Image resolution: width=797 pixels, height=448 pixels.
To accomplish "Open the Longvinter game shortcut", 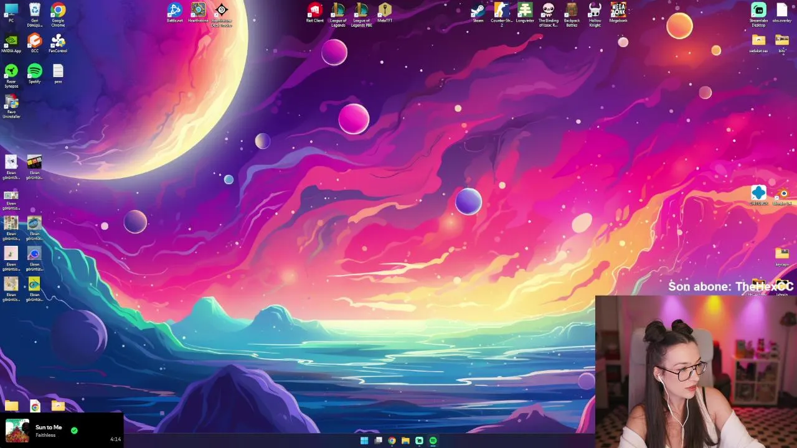I will [525, 12].
